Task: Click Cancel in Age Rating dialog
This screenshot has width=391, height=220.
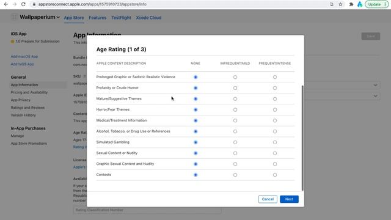Action: pos(268,199)
